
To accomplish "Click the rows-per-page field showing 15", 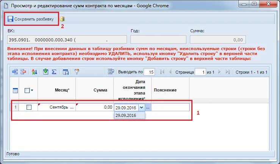I will (149, 72).
